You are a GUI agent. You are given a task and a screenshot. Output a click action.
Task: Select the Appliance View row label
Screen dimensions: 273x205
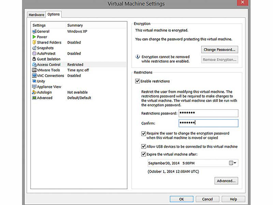[x=49, y=87]
